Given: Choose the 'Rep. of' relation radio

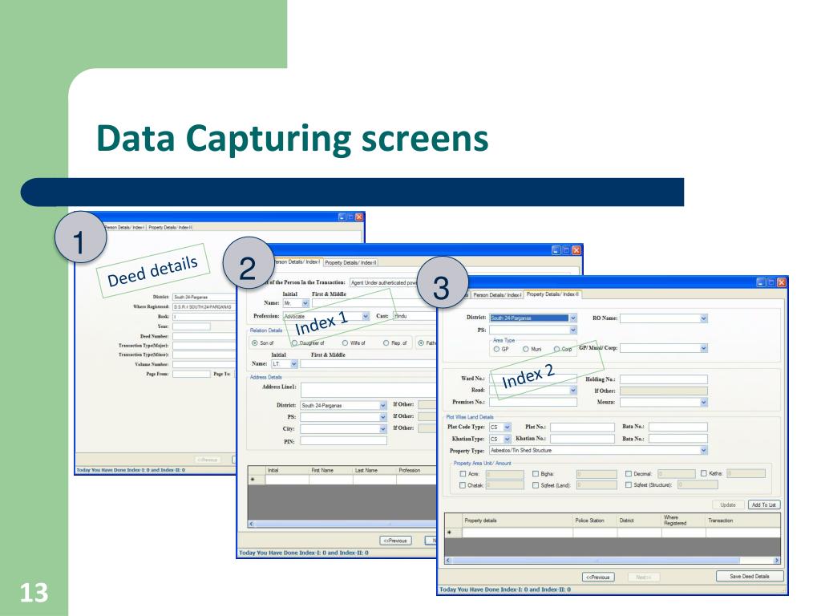Looking at the screenshot, I should tap(386, 343).
